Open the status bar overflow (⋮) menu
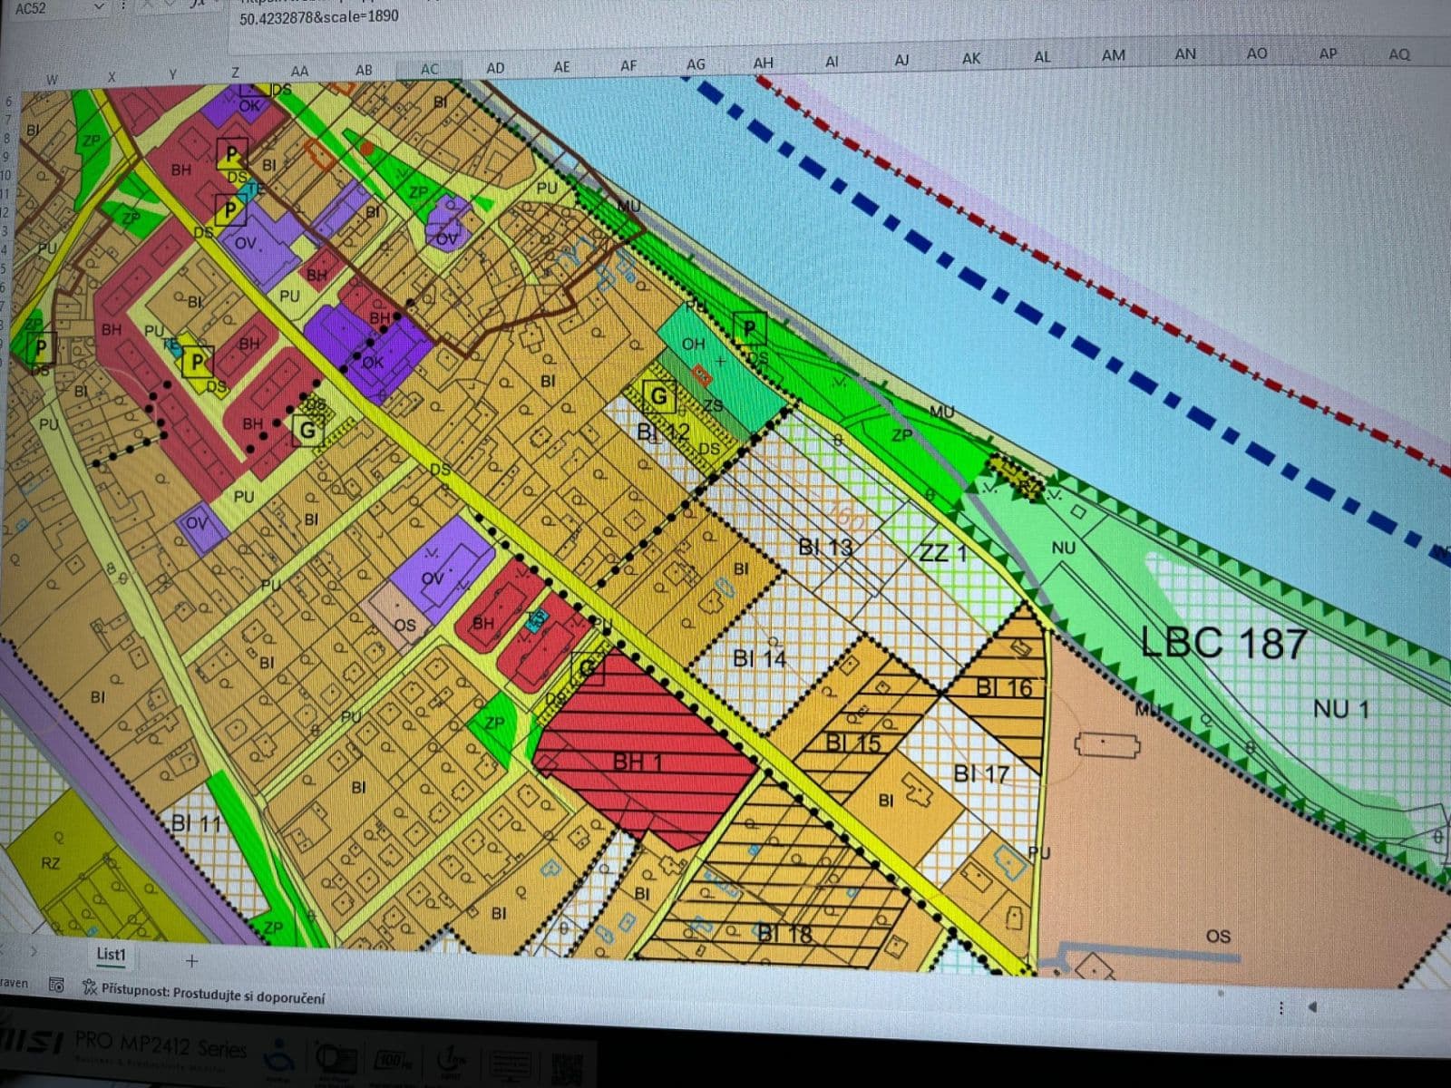1451x1088 pixels. click(1281, 1007)
